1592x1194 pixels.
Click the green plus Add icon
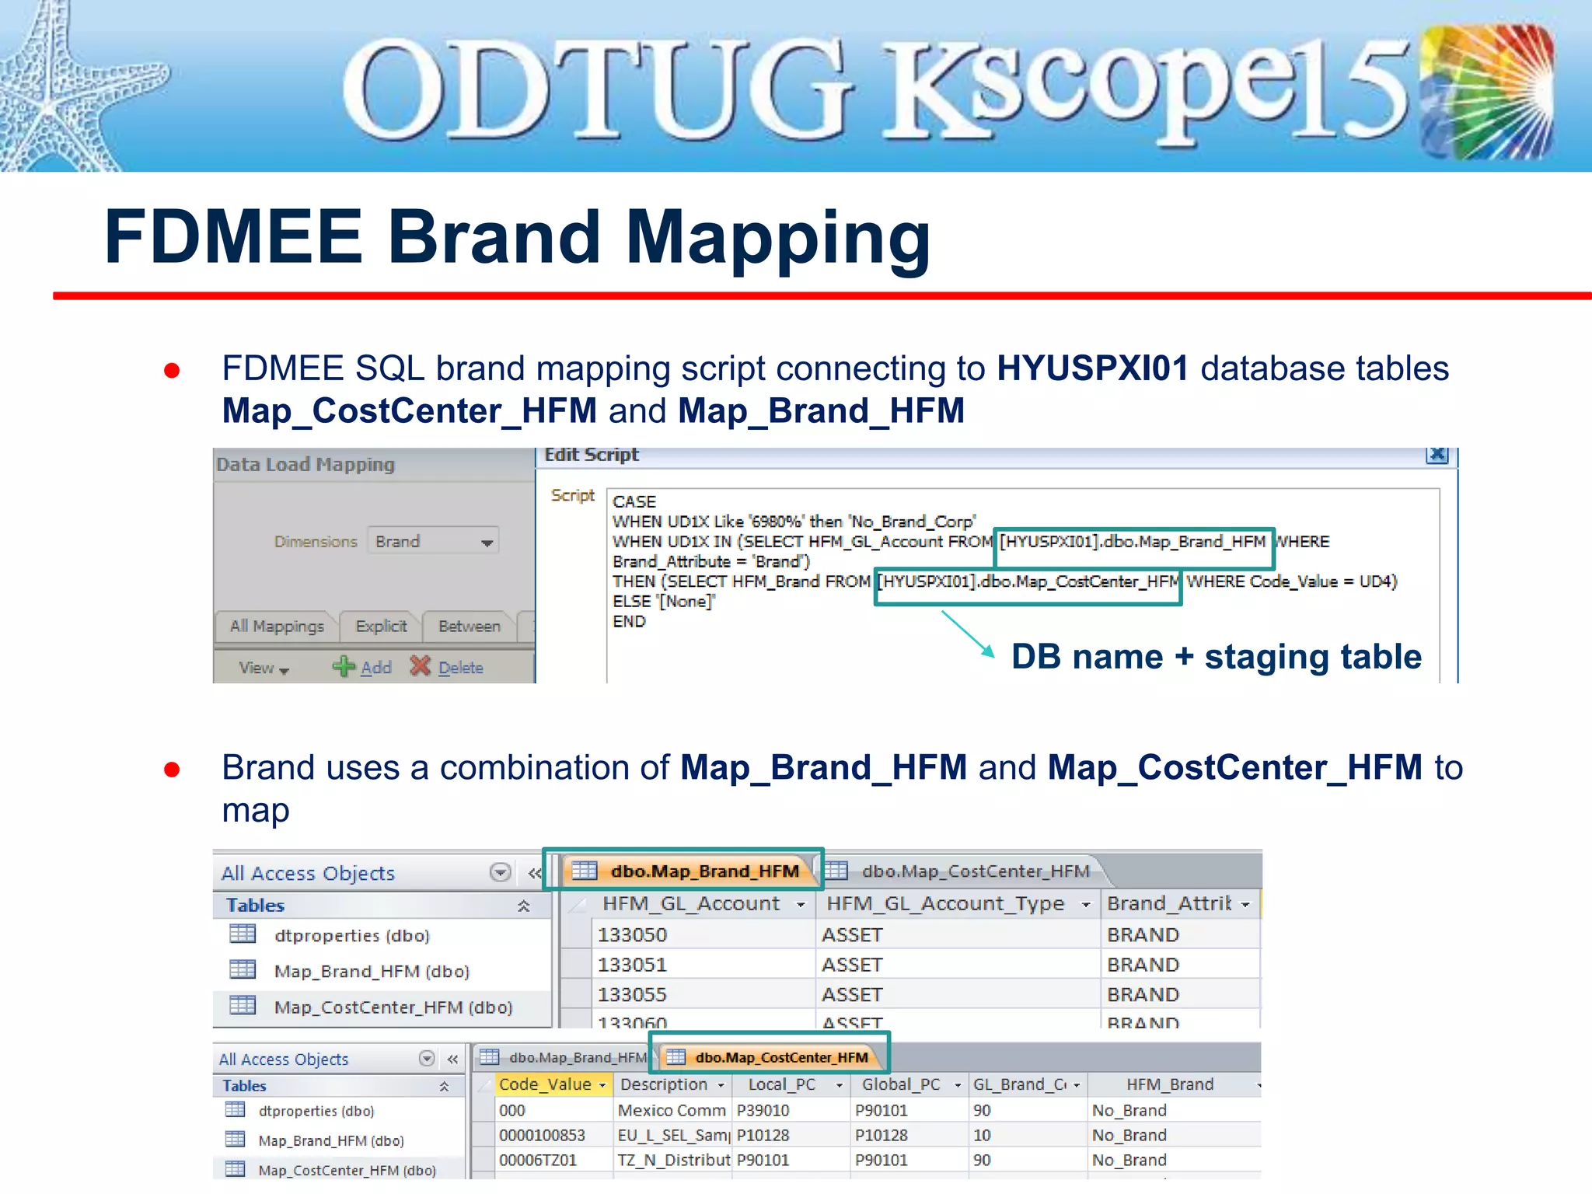(x=343, y=666)
